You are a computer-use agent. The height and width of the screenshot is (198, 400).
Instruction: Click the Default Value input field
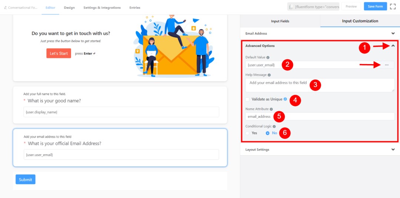[313, 65]
